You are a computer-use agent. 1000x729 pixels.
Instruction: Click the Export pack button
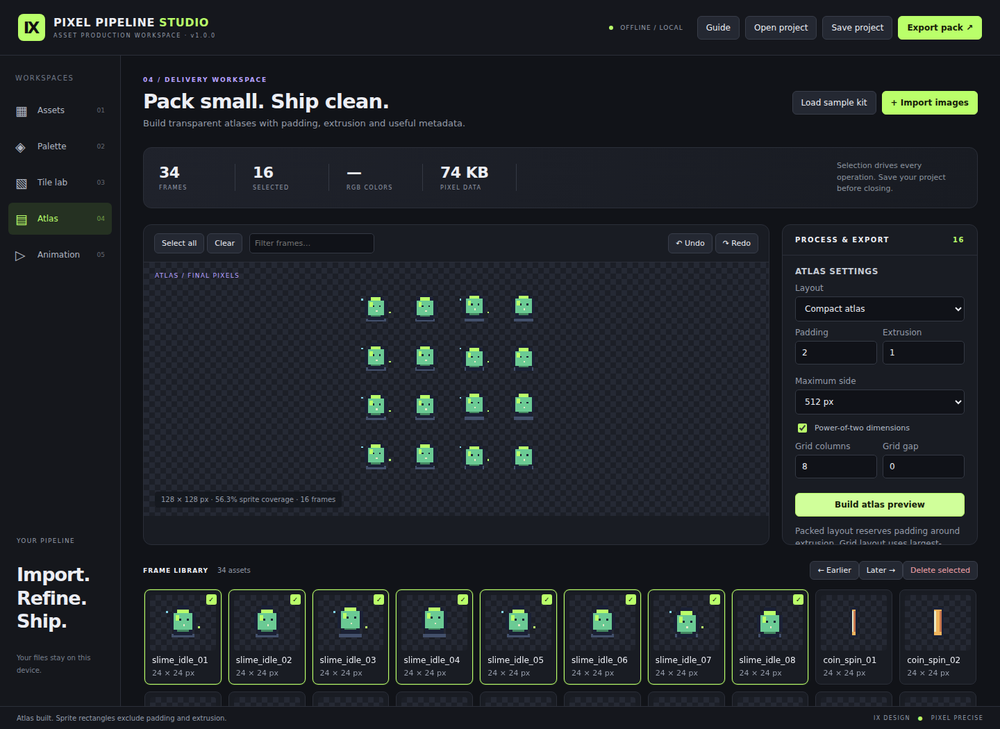coord(940,28)
